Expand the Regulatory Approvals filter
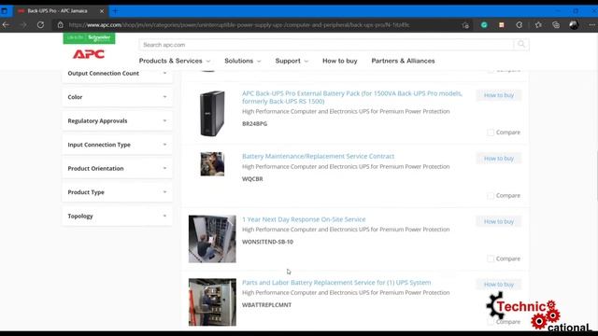 [117, 120]
